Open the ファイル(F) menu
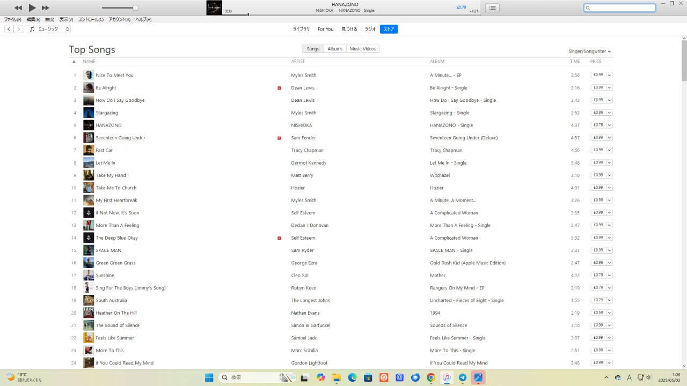 click(13, 20)
